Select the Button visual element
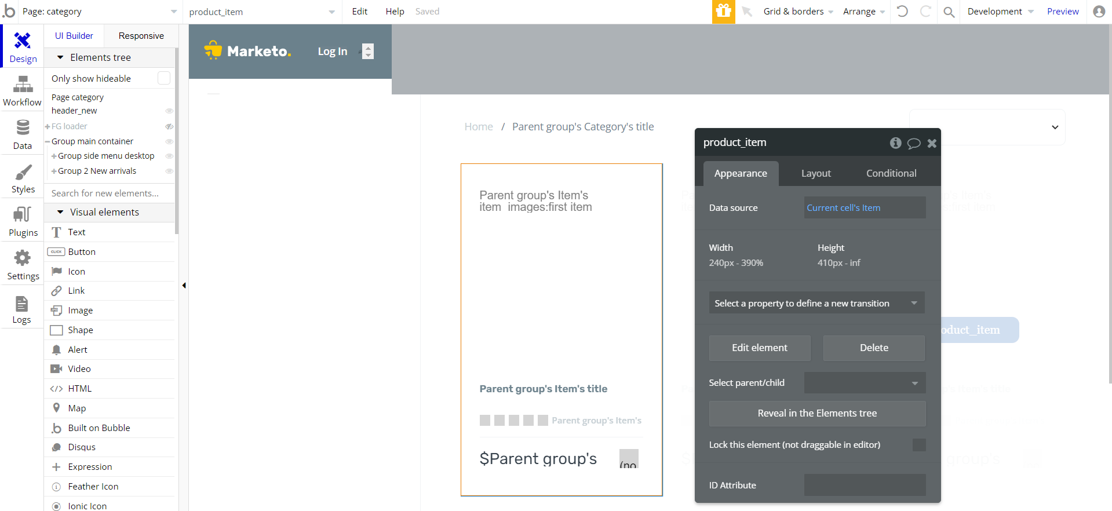 [x=110, y=252]
